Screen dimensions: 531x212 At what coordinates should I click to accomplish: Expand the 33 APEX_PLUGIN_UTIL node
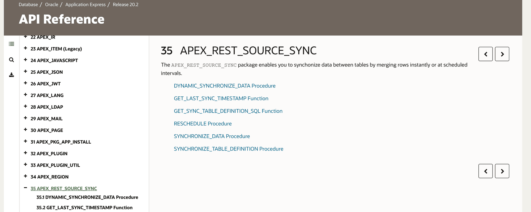(25, 165)
